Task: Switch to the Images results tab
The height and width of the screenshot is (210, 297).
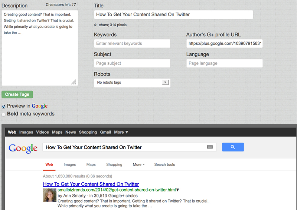Action: click(70, 165)
